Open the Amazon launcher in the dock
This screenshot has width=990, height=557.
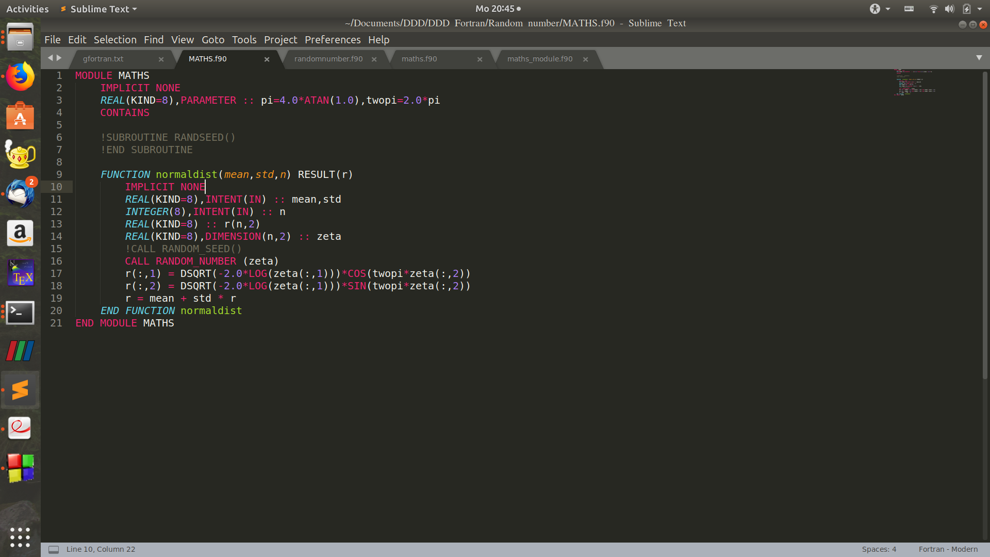pos(20,233)
